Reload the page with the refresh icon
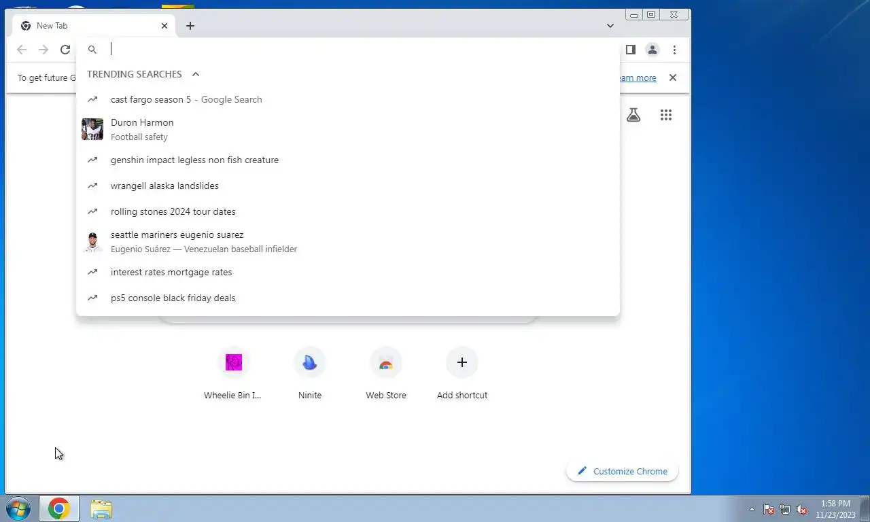This screenshot has height=522, width=870. click(x=65, y=50)
